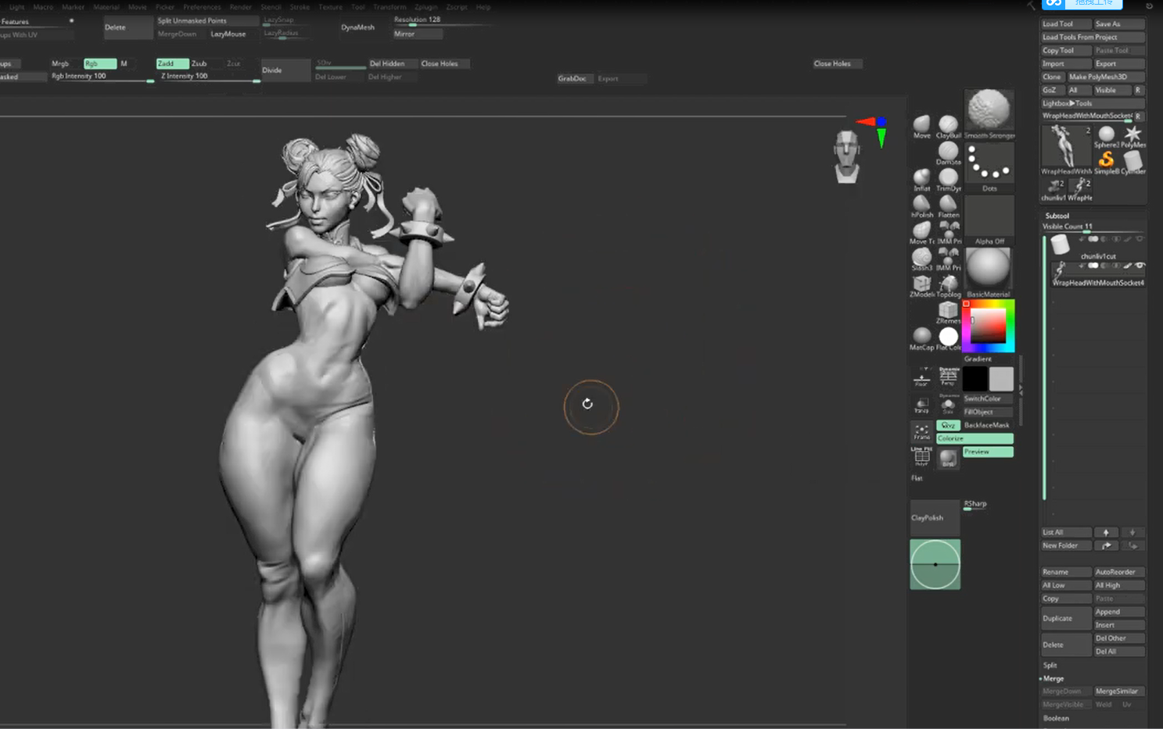Screen dimensions: 1163x729
Task: Enable Zadd sculpt mode
Action: point(172,63)
